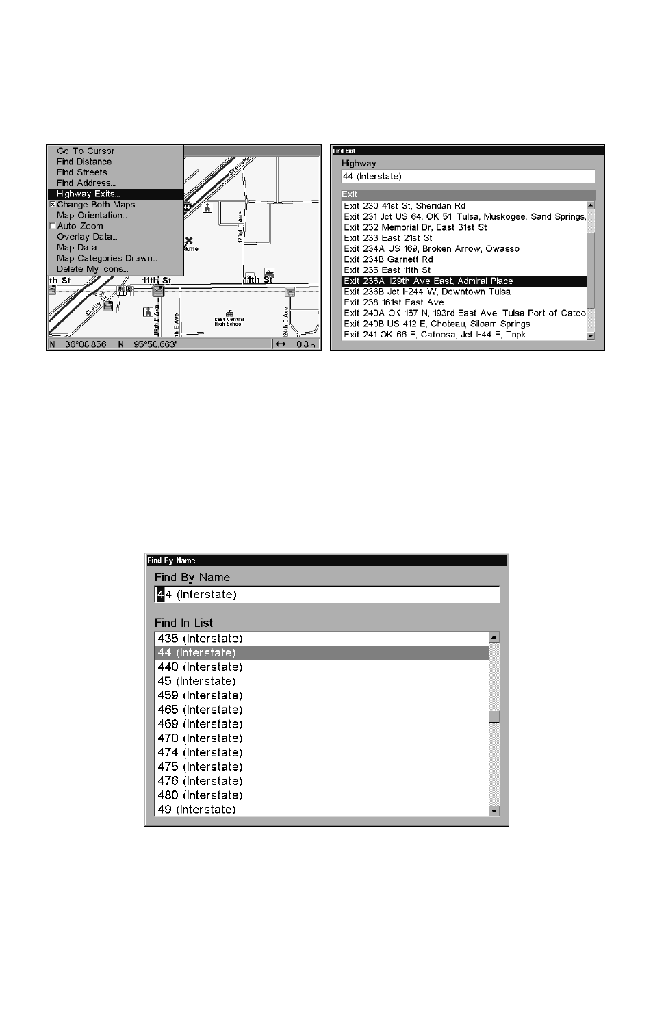Viewport: 653px width, 1017px height.
Task: Select 480 (Interstate) in the list
Action: pos(322,795)
